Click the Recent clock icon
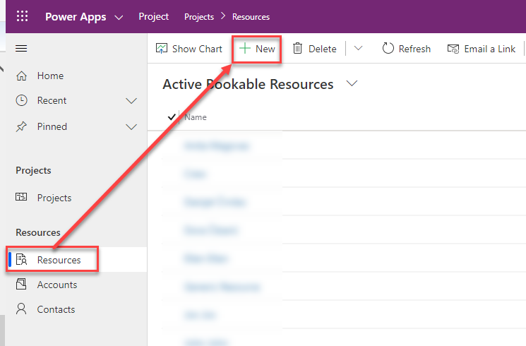Viewport: 526px width, 346px height. click(x=21, y=101)
